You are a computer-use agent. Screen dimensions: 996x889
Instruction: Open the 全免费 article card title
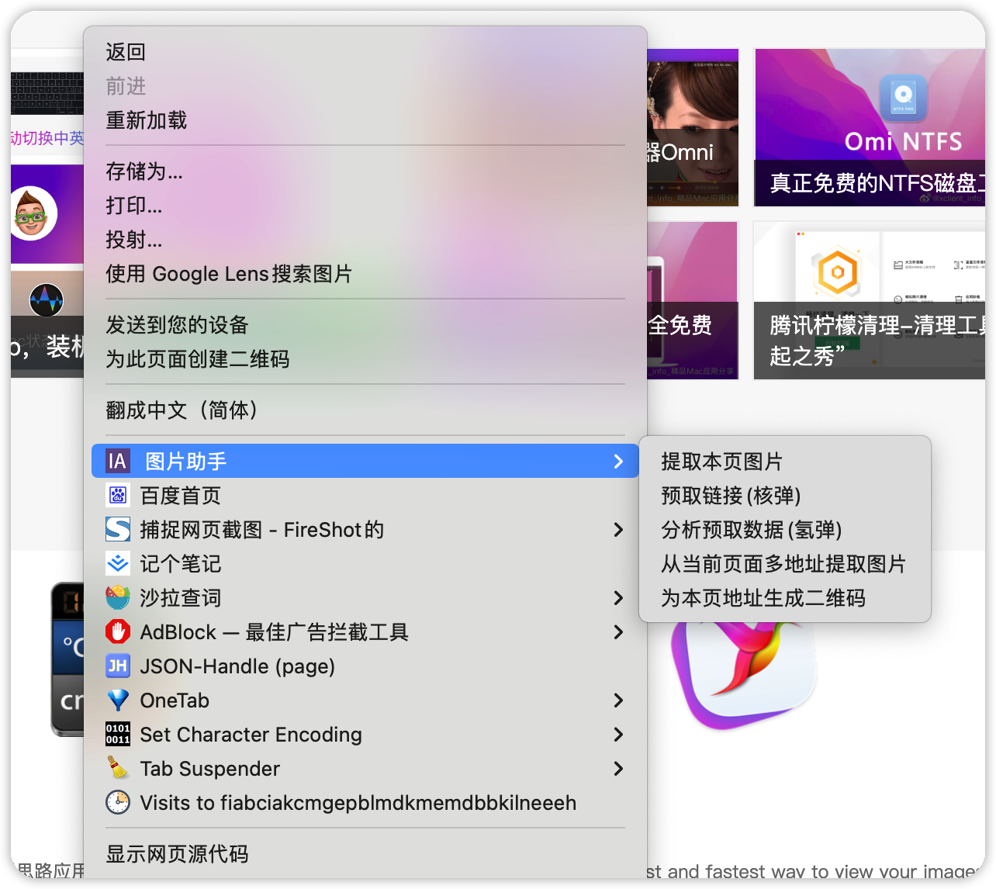[x=680, y=325]
